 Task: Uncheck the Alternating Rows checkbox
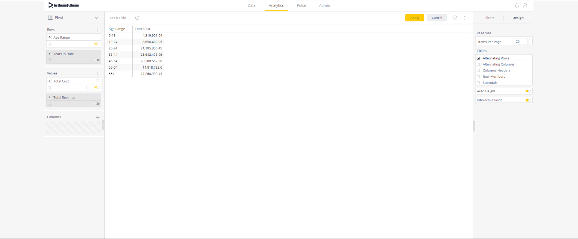coord(478,58)
